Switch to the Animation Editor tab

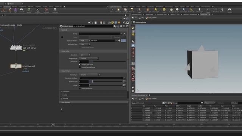coord(137,14)
